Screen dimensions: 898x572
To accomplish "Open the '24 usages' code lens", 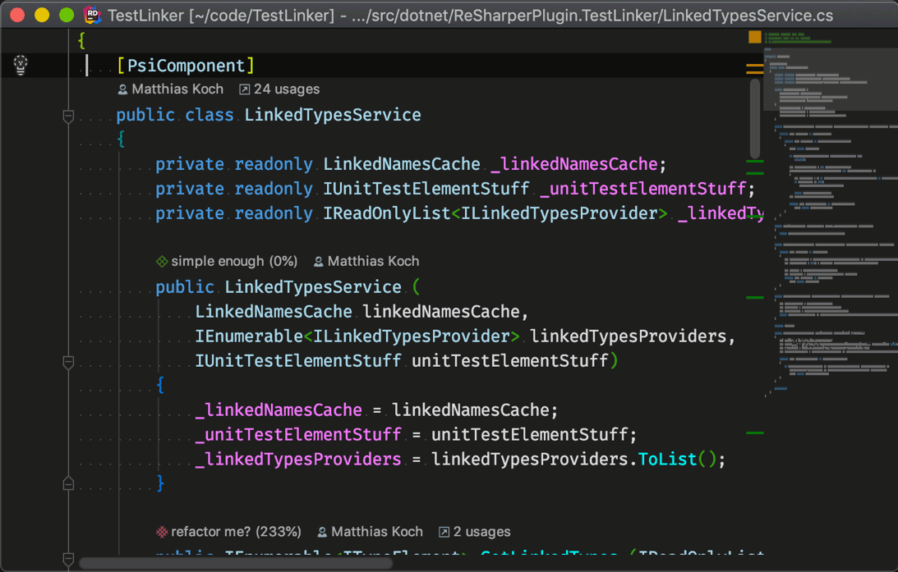I will (x=279, y=89).
